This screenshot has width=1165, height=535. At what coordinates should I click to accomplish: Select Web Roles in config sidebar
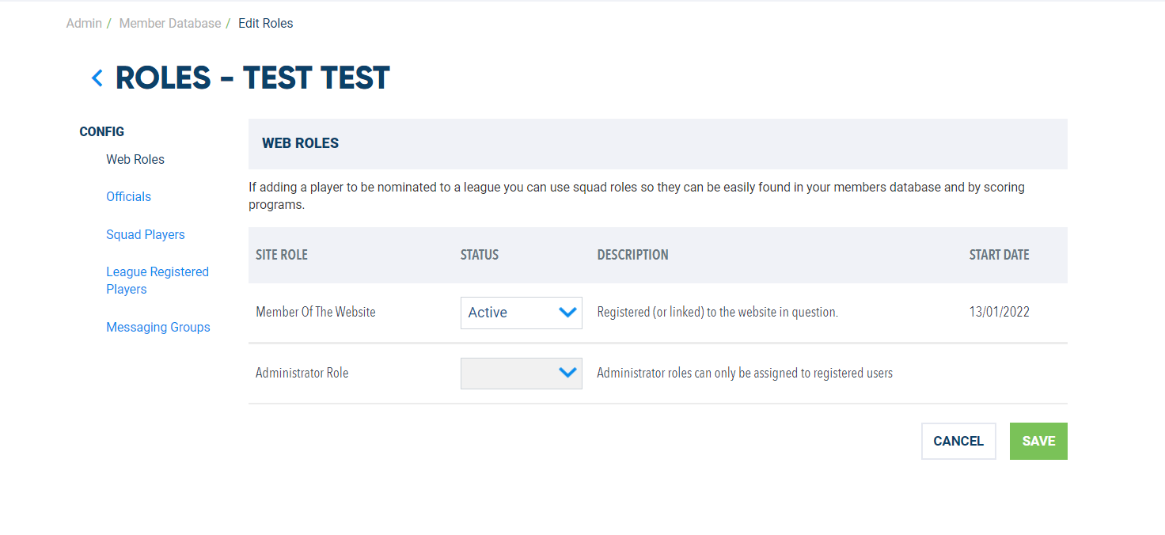[x=135, y=159]
